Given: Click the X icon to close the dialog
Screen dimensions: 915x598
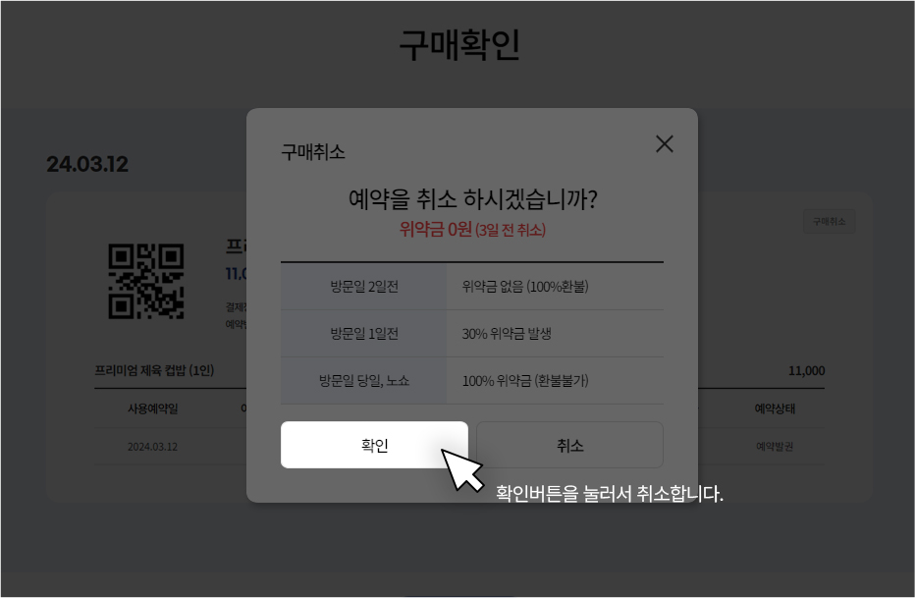Looking at the screenshot, I should (x=665, y=143).
